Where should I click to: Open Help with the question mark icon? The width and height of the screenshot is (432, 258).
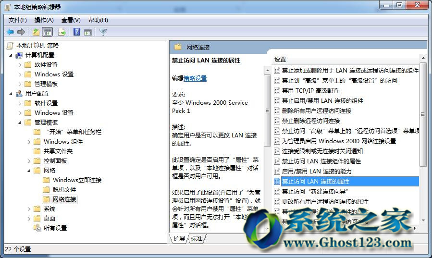pos(77,32)
